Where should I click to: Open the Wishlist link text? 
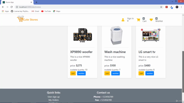click(159, 21)
